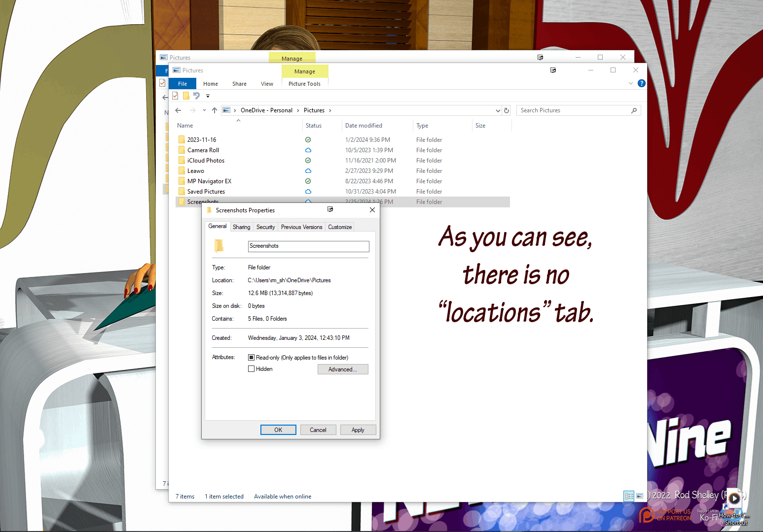Select the Camera Roll folder icon
Image resolution: width=763 pixels, height=532 pixels.
pos(182,150)
